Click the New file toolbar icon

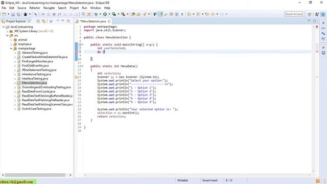tap(4, 14)
